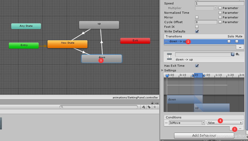248x141 pixels.
Task: Open the transition gear settings menu
Action: pyautogui.click(x=237, y=54)
